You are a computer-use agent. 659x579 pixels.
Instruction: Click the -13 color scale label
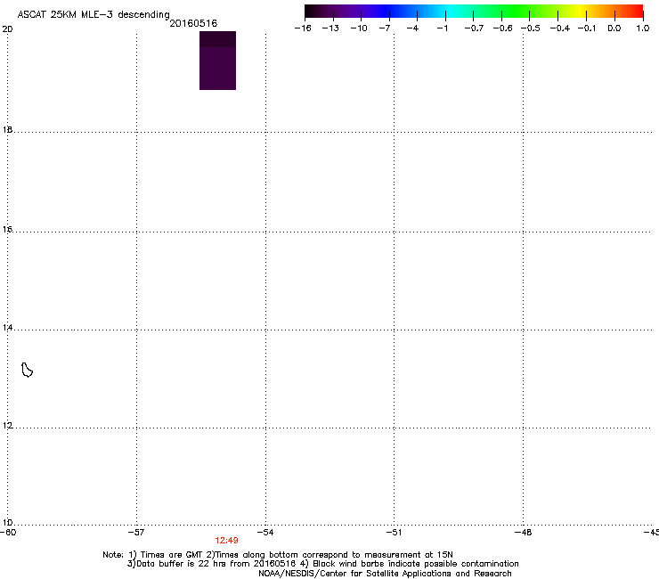330,29
